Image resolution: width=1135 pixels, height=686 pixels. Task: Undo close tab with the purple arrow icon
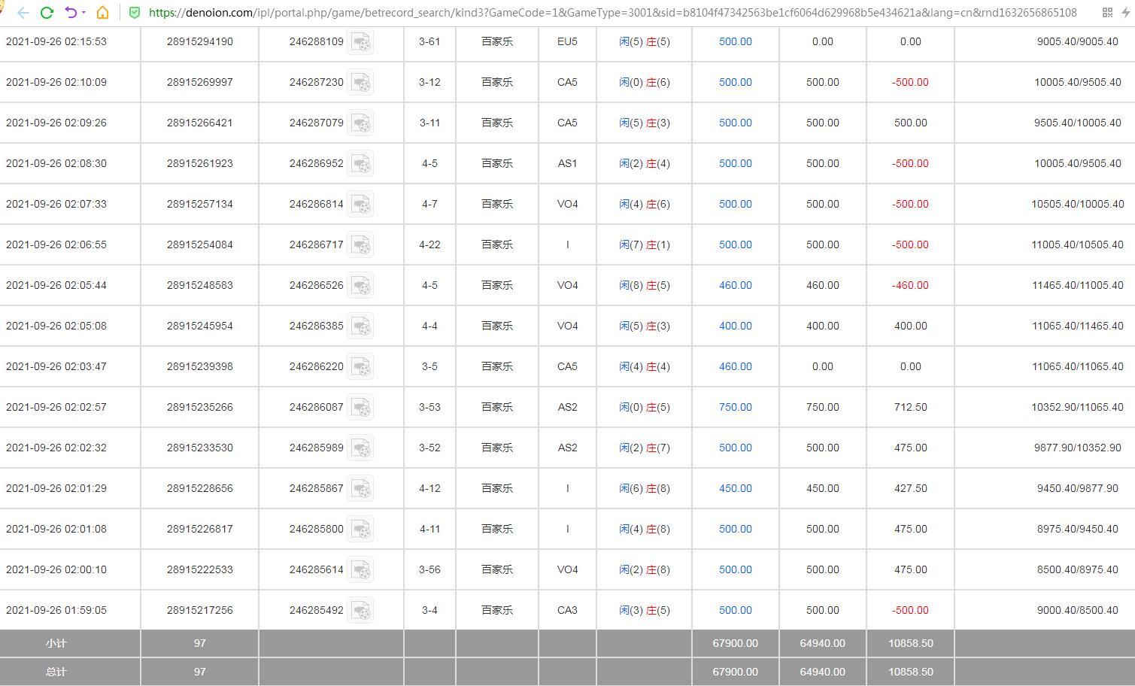coord(71,13)
